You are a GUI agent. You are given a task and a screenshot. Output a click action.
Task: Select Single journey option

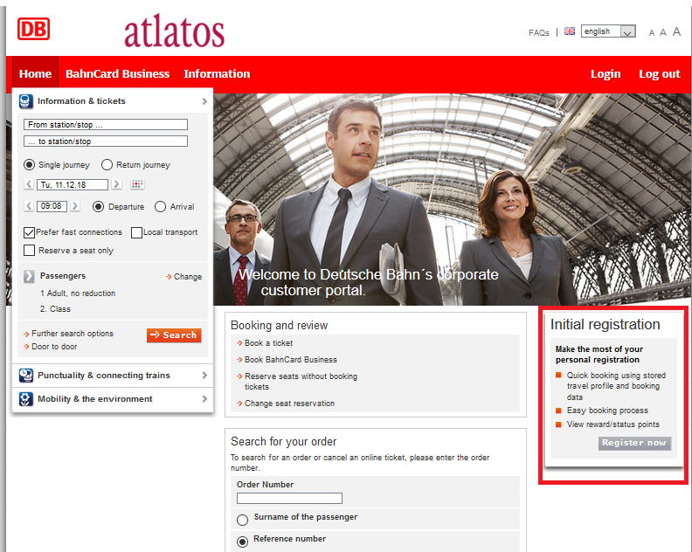point(29,164)
